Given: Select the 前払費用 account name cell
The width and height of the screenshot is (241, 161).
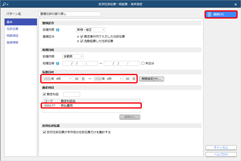Looking at the screenshot, I should pyautogui.click(x=100, y=106).
